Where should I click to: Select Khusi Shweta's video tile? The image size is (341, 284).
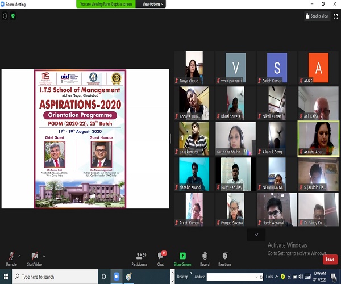[235, 103]
